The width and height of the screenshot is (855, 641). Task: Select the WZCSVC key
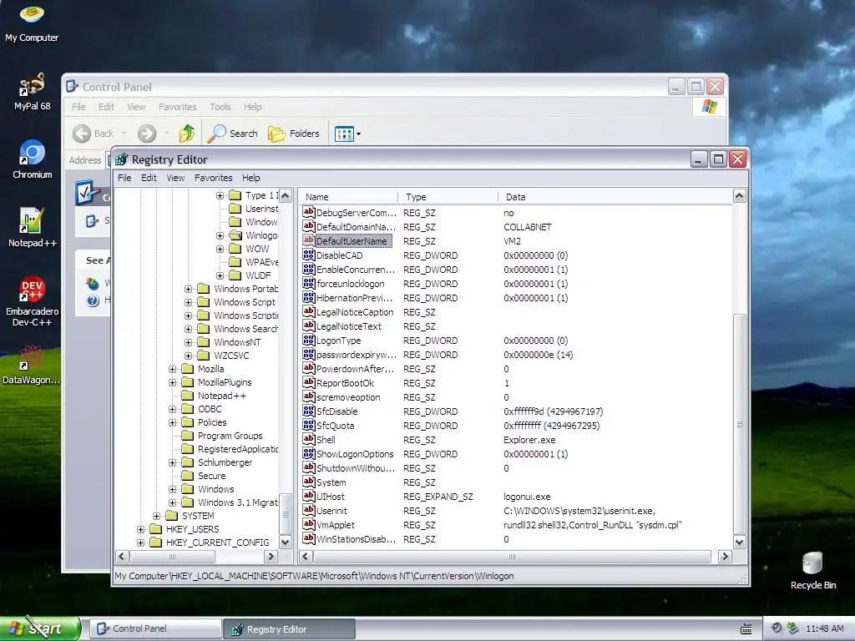(x=231, y=356)
